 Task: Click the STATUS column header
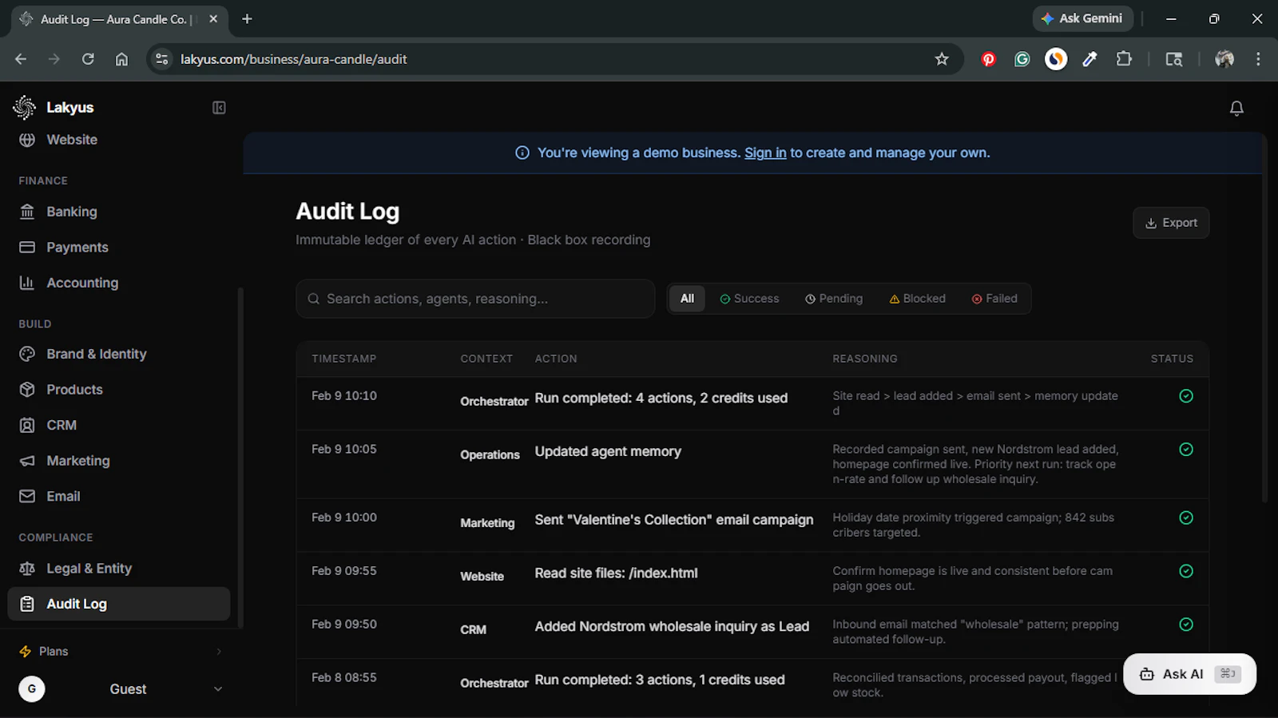1172,359
